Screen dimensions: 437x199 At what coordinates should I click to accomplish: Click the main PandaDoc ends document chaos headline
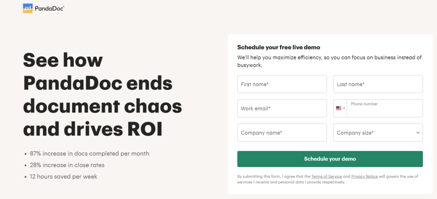coord(102,95)
